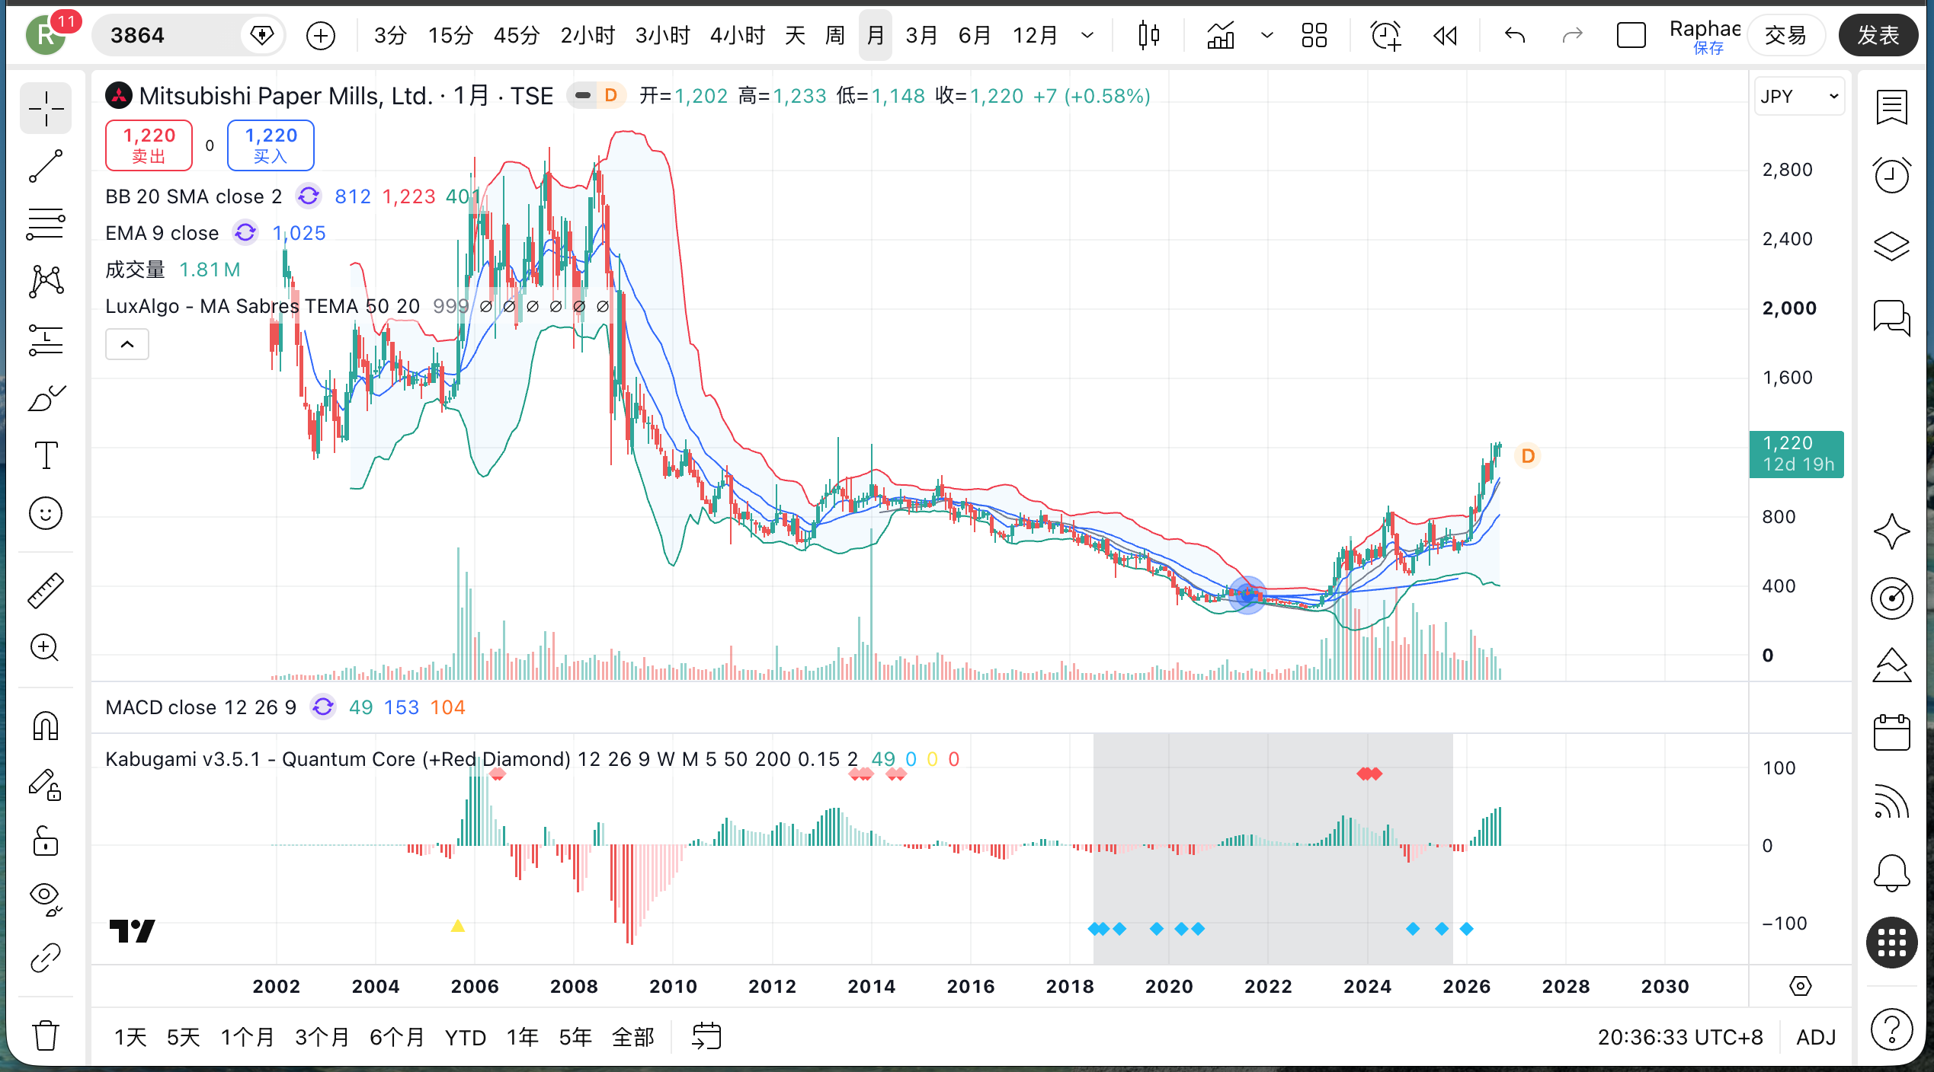Screen dimensions: 1934x1072
Task: Choose the 12月 interval
Action: [1035, 36]
